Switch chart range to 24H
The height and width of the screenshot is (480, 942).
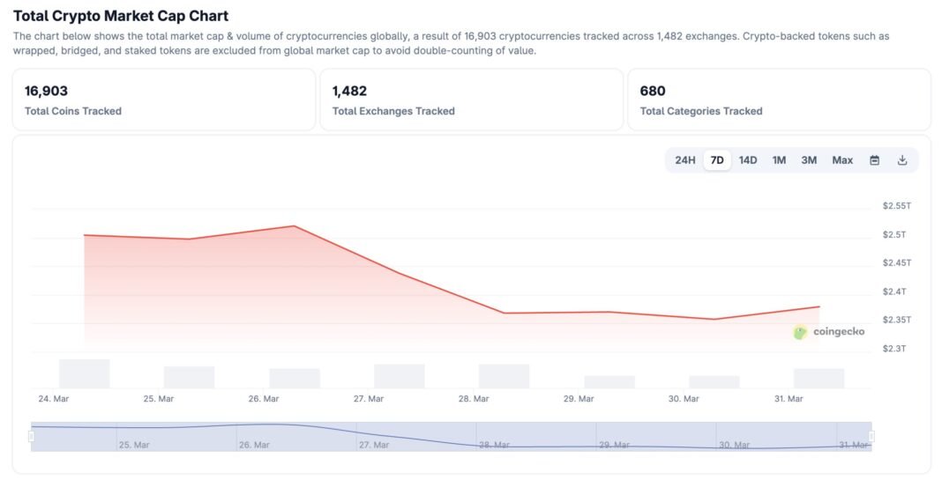685,160
